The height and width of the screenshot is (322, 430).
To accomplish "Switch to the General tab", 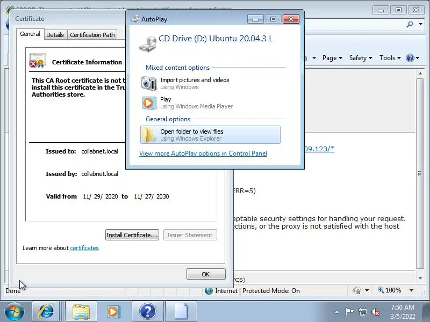I will tap(30, 34).
